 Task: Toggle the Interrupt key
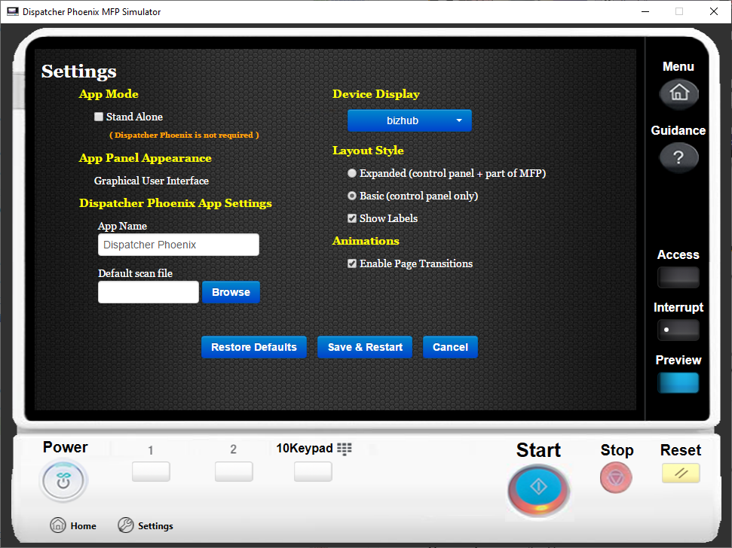[x=678, y=330]
